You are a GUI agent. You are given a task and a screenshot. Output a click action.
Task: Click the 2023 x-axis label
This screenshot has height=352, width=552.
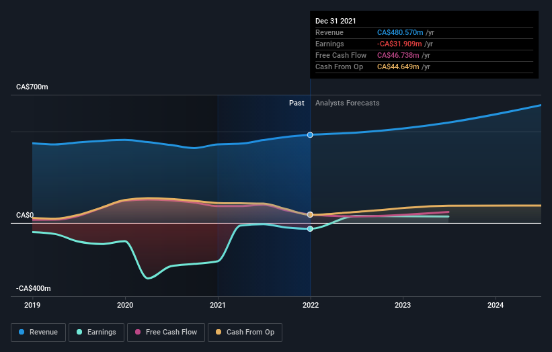coord(403,305)
